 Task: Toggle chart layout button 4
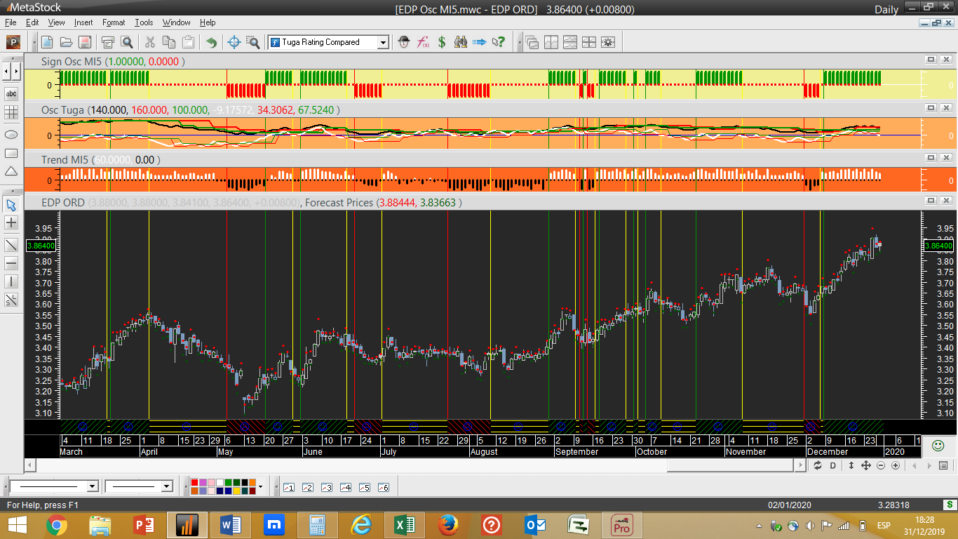[x=345, y=487]
